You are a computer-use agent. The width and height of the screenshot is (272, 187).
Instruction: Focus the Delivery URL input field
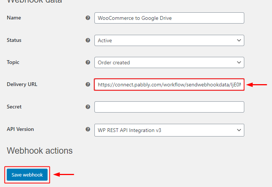click(x=169, y=85)
